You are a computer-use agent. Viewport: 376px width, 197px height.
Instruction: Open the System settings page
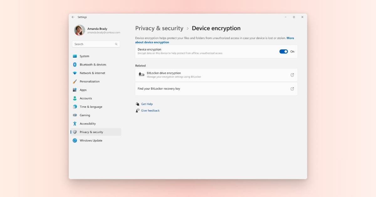click(x=96, y=56)
